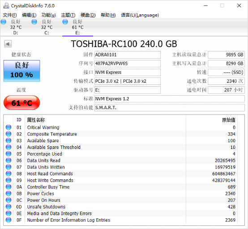Open the 帮助(H) menu
248x229 pixels.
point(108,15)
